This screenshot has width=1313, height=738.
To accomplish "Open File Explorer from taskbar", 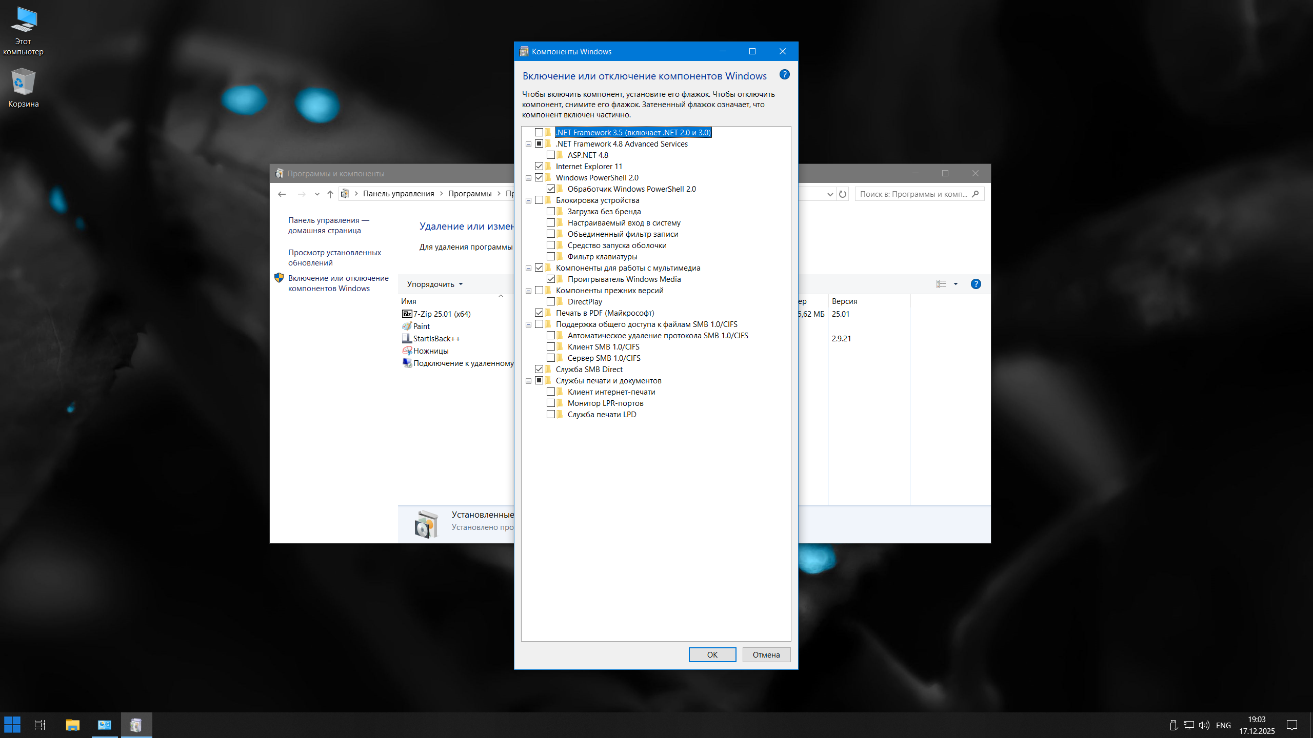I will pos(72,725).
